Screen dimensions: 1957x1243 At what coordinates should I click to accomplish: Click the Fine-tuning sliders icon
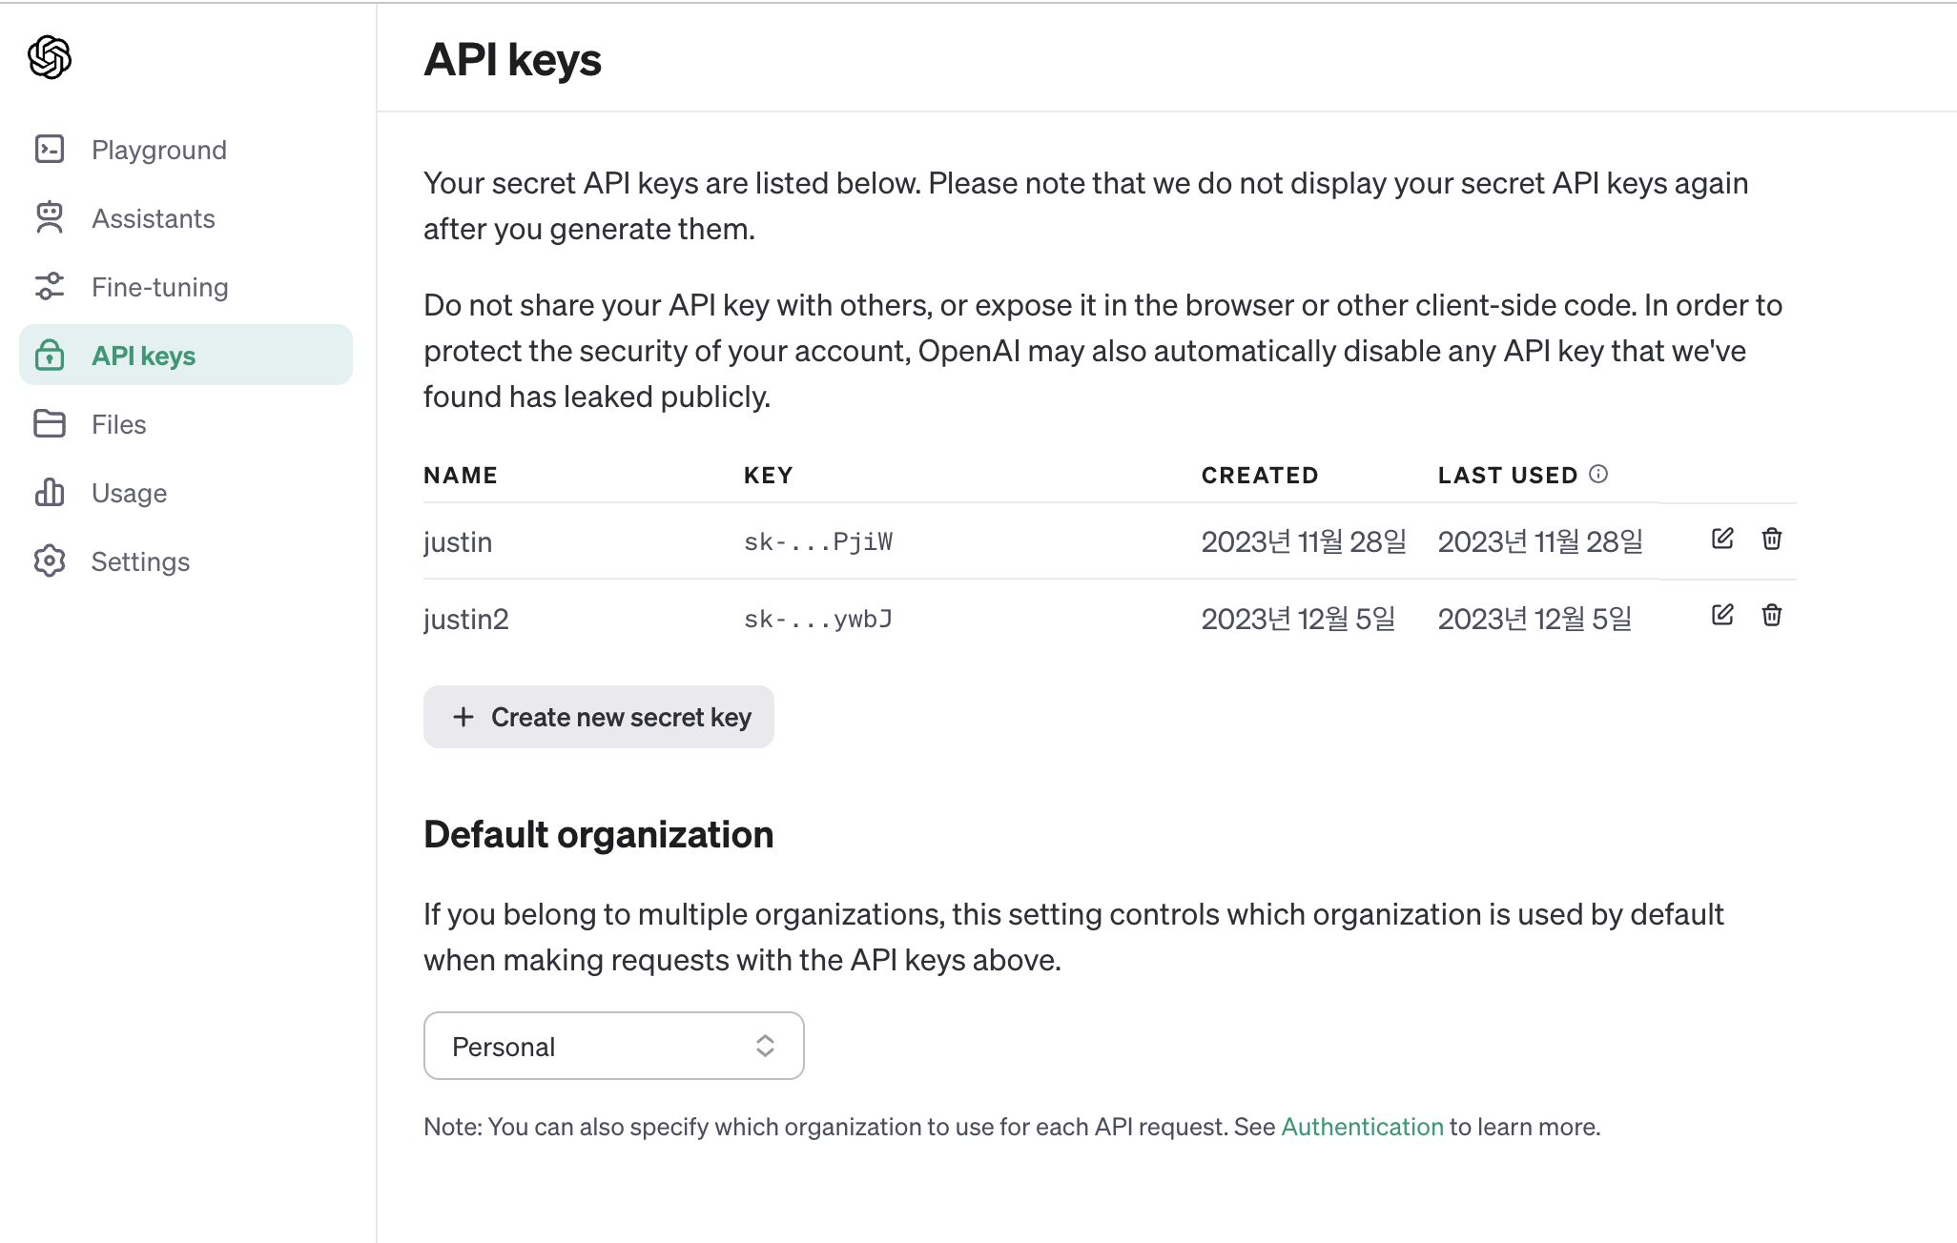[x=50, y=287]
